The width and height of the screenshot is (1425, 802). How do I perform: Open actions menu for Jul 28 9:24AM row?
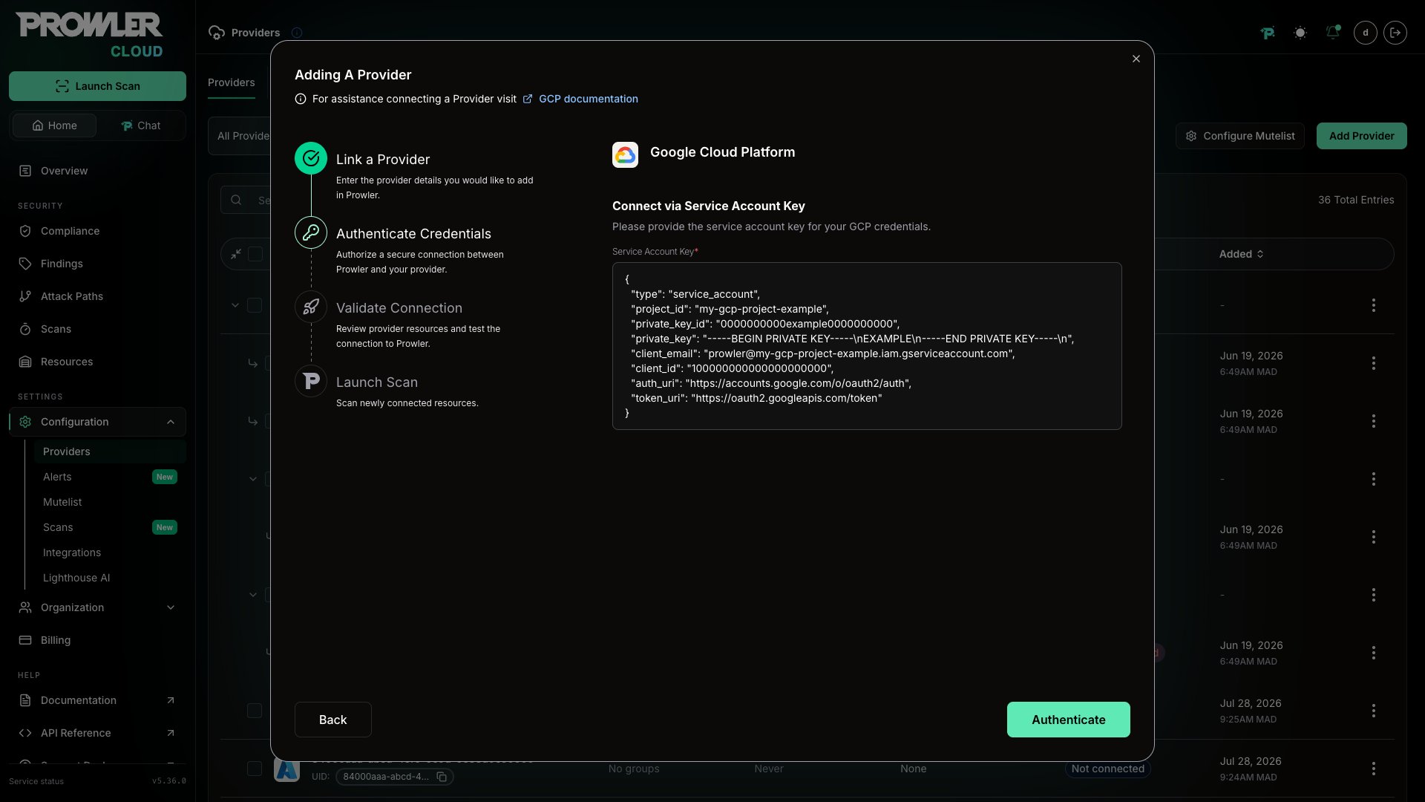pyautogui.click(x=1374, y=769)
